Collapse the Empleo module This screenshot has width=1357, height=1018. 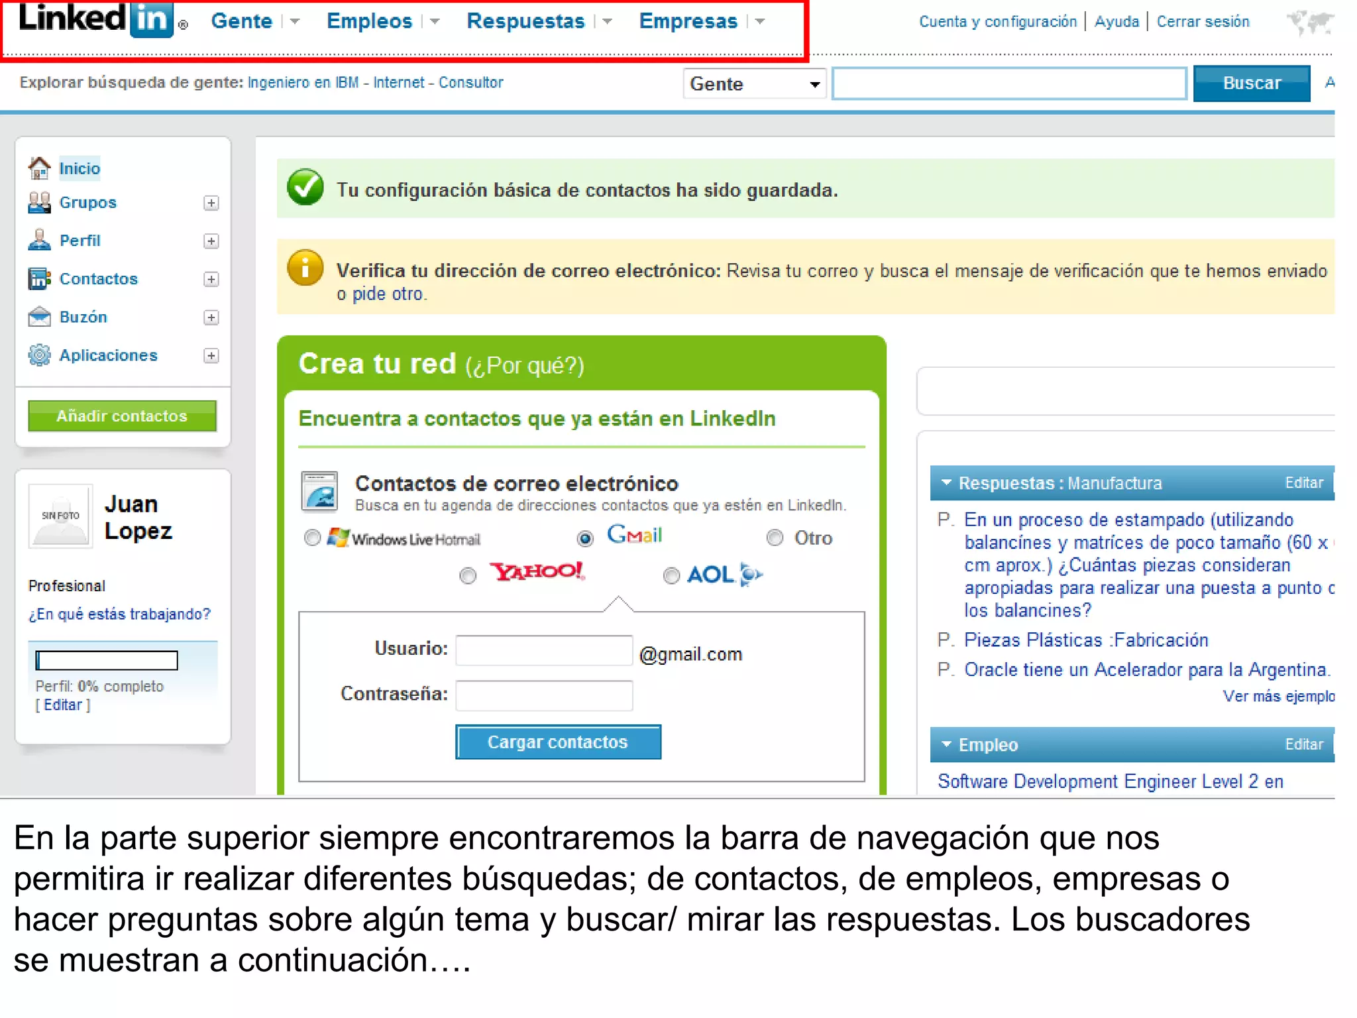pyautogui.click(x=946, y=744)
